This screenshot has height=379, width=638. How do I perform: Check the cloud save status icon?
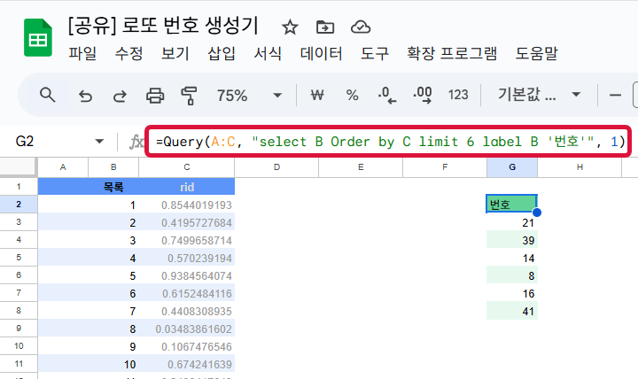point(361,26)
